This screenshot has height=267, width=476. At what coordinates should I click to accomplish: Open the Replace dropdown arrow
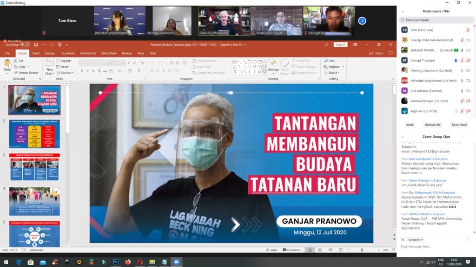click(x=343, y=67)
